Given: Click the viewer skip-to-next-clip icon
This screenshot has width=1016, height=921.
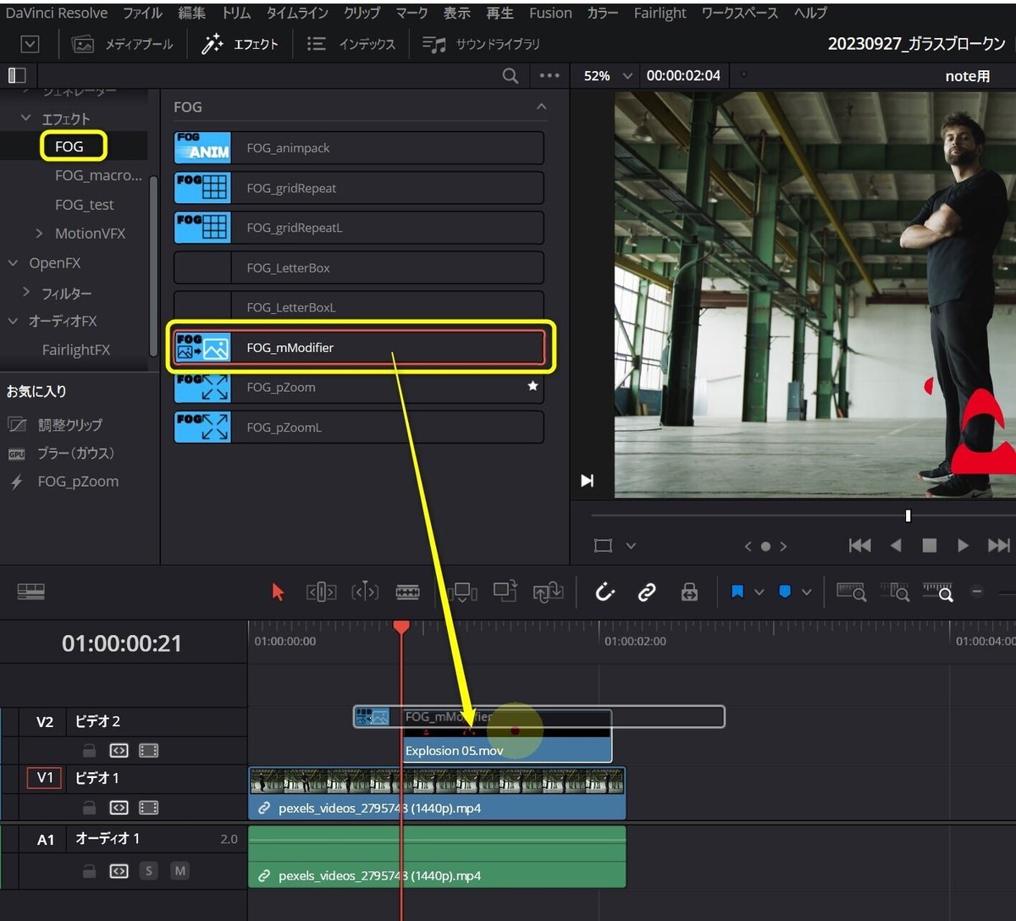Looking at the screenshot, I should pos(587,481).
